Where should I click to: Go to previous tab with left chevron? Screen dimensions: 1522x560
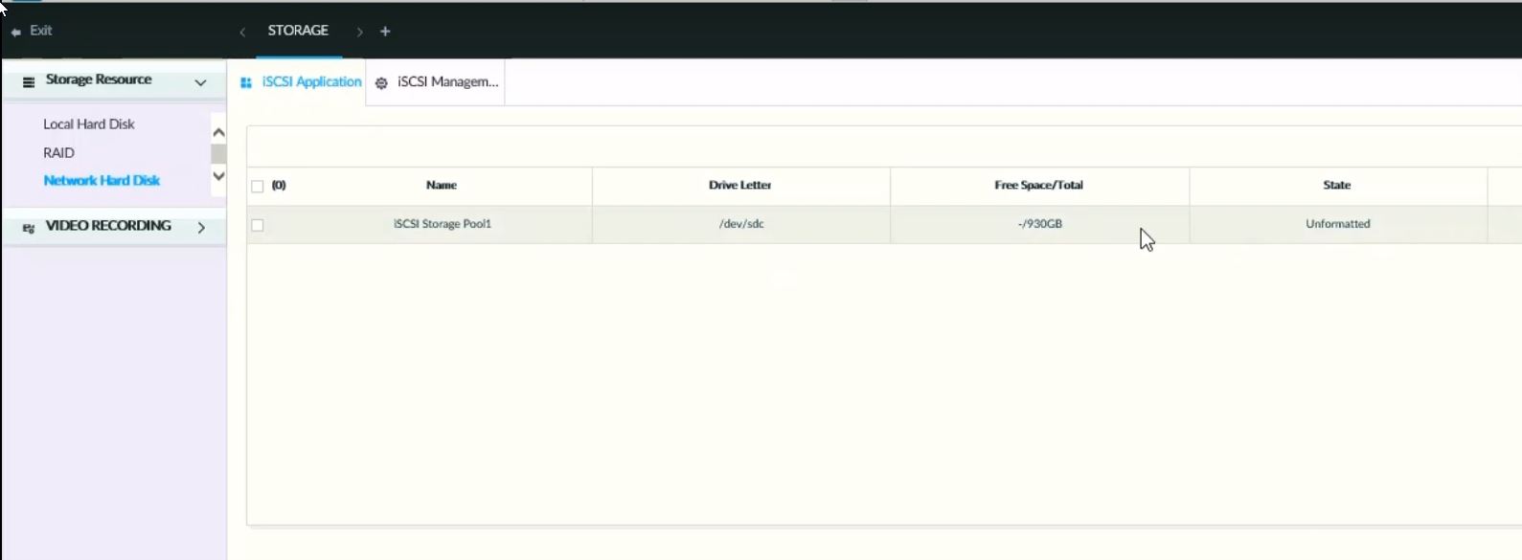[242, 32]
